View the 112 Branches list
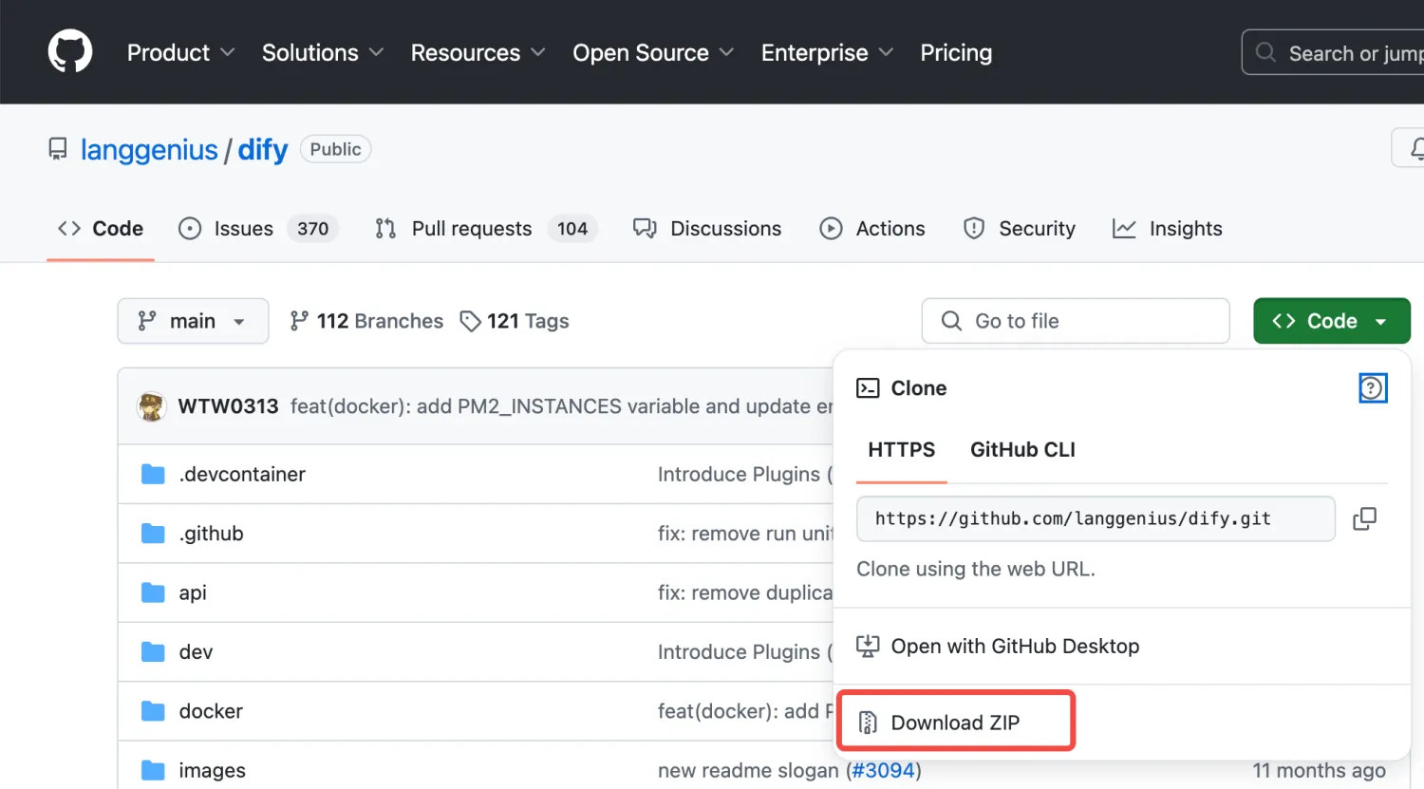The image size is (1424, 789). [366, 321]
